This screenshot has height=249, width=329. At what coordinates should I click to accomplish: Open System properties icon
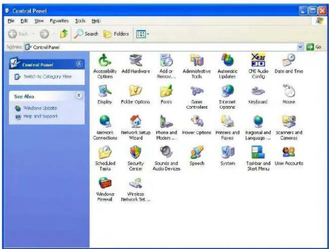point(227,156)
